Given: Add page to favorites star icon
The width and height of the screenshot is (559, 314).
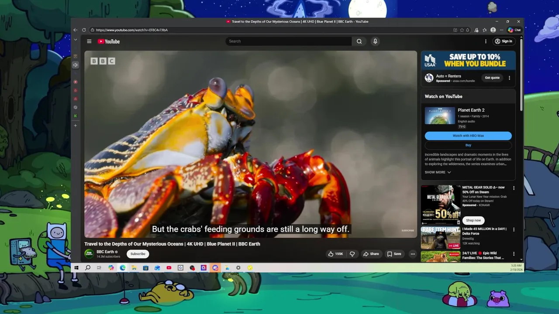Looking at the screenshot, I should tap(462, 30).
